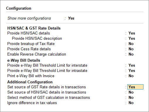The height and width of the screenshot is (112, 149).
Task: Select highlighted Yes field for GST Rate source
Action: click(135, 87)
